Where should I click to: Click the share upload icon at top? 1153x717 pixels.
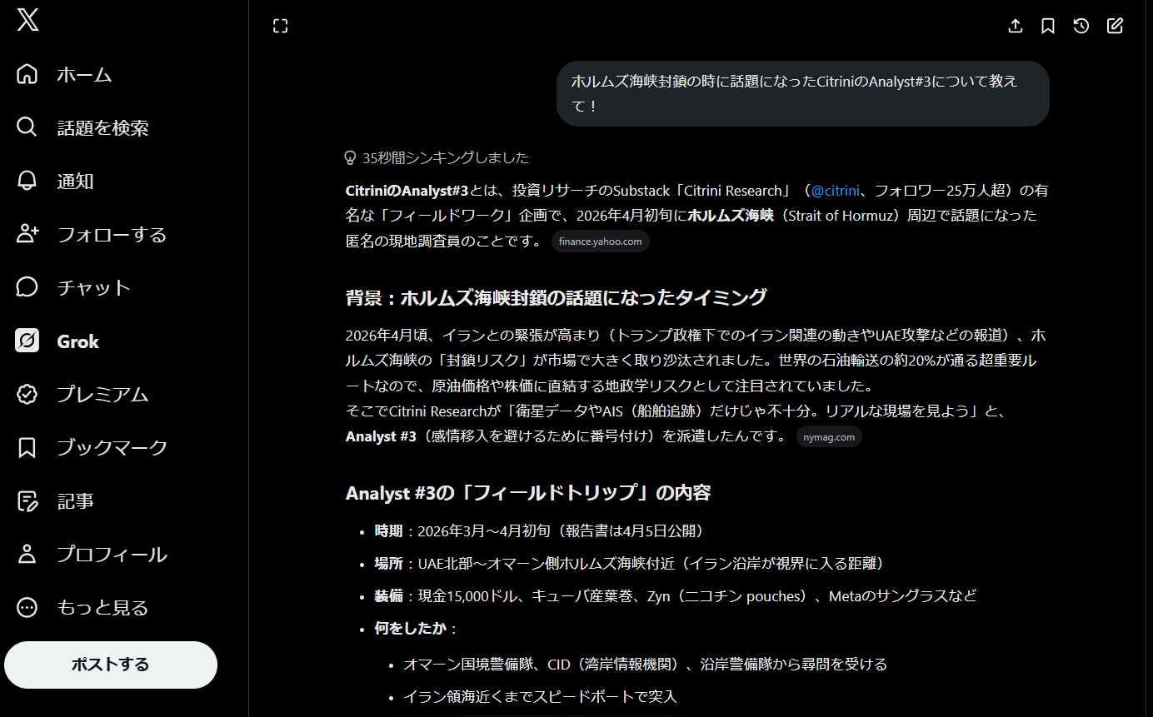click(1015, 26)
